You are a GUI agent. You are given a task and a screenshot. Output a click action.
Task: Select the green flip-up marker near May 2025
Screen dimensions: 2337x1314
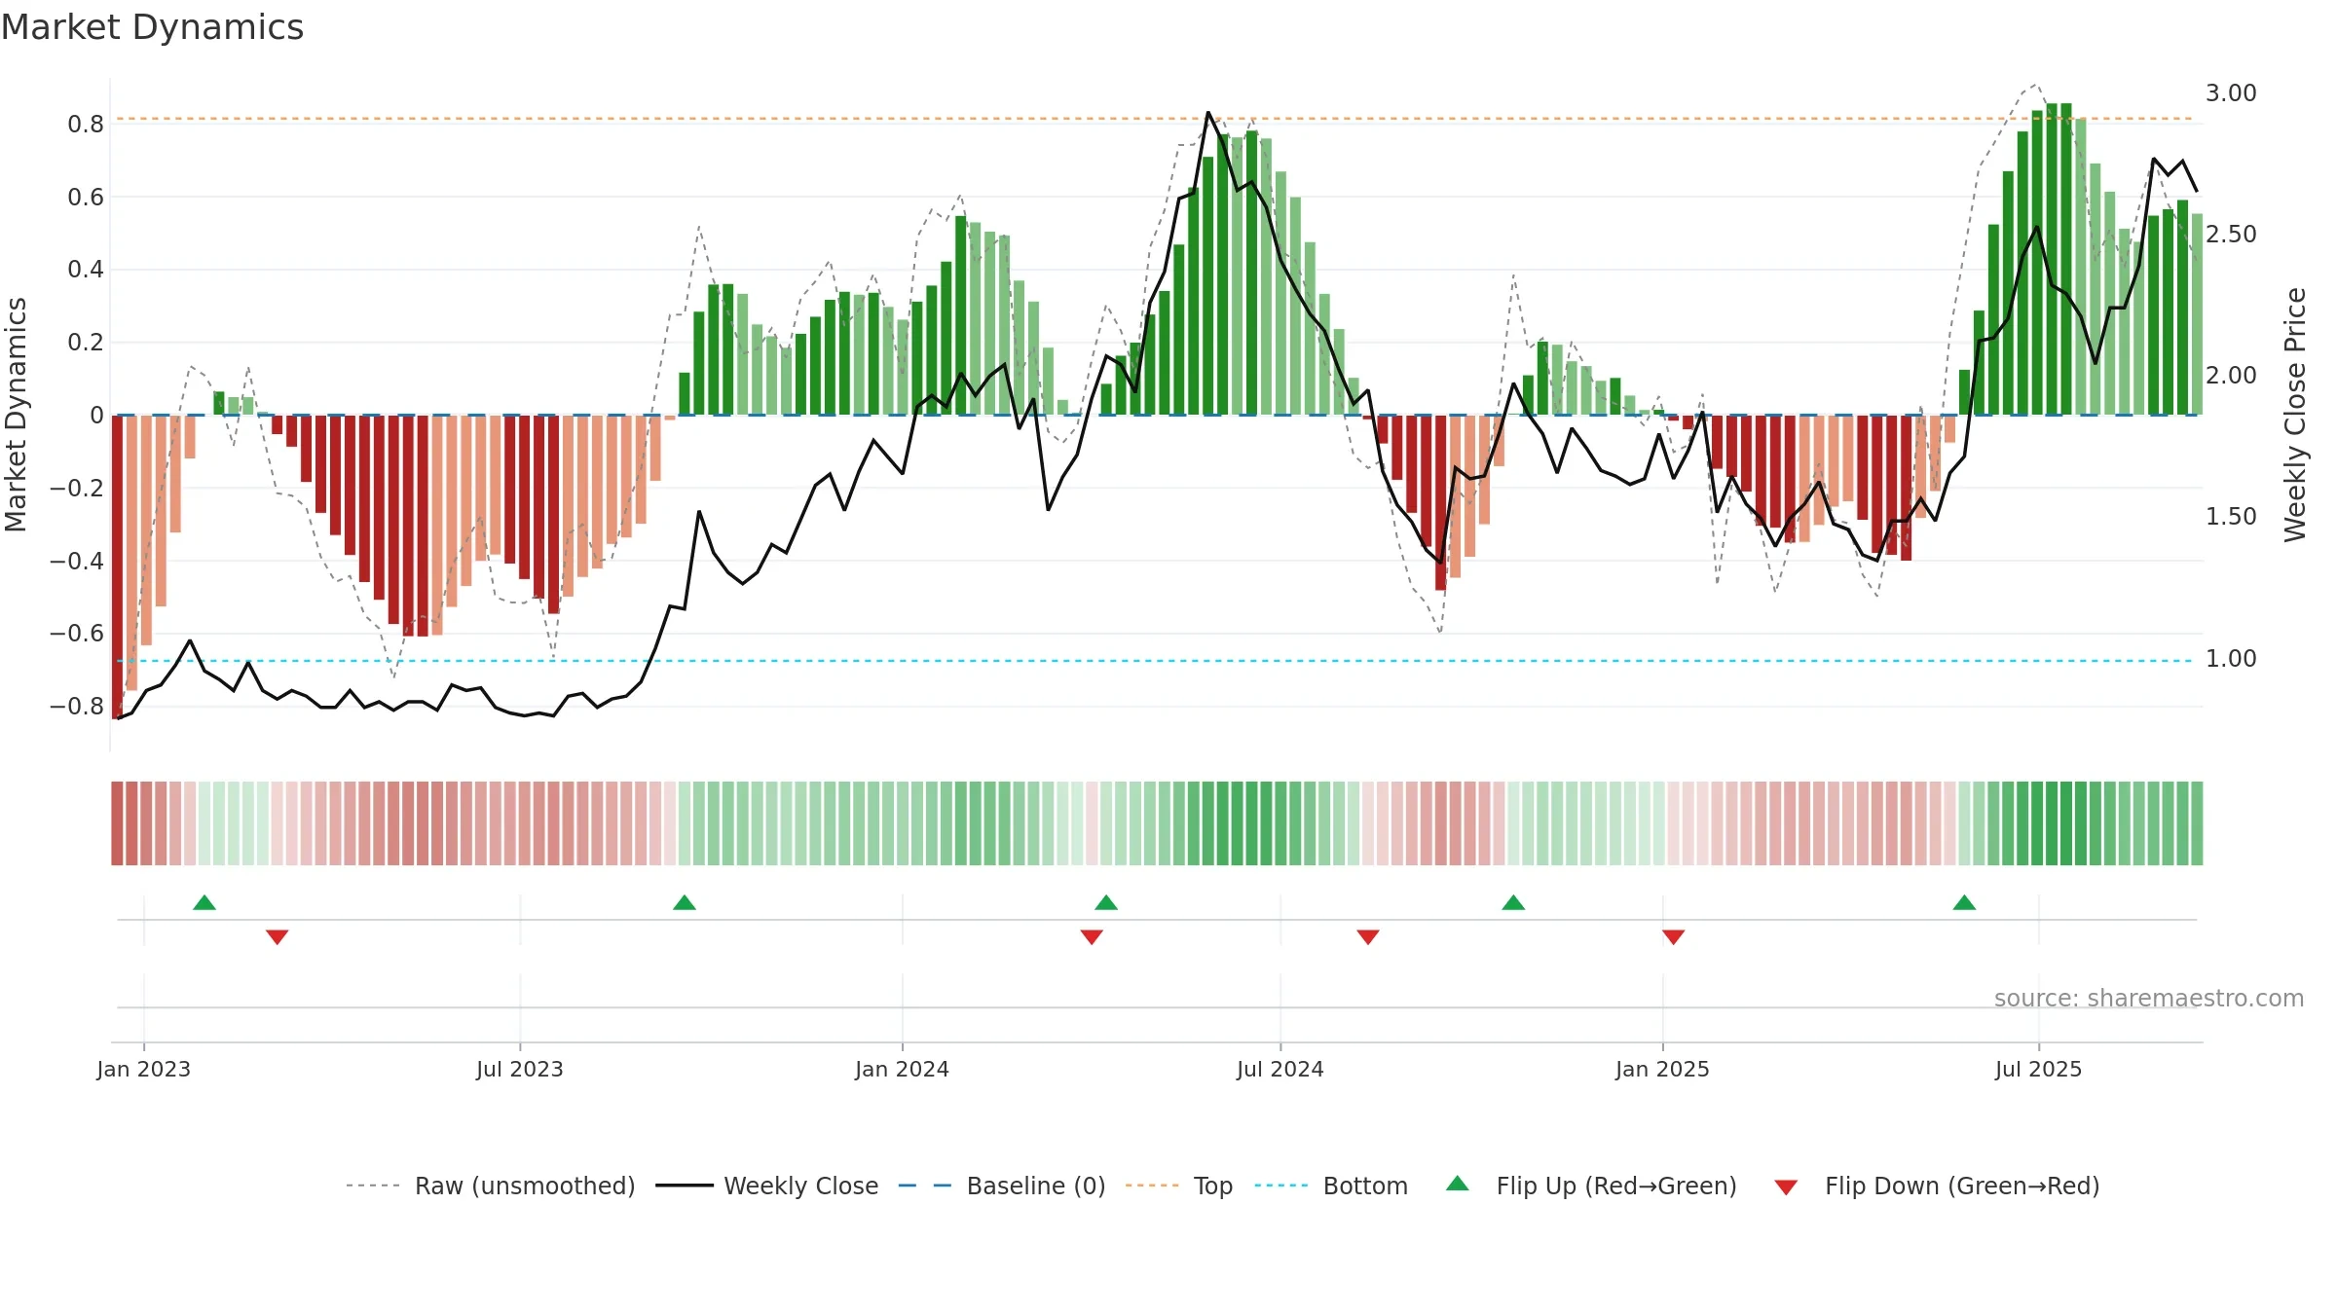coord(1964,902)
